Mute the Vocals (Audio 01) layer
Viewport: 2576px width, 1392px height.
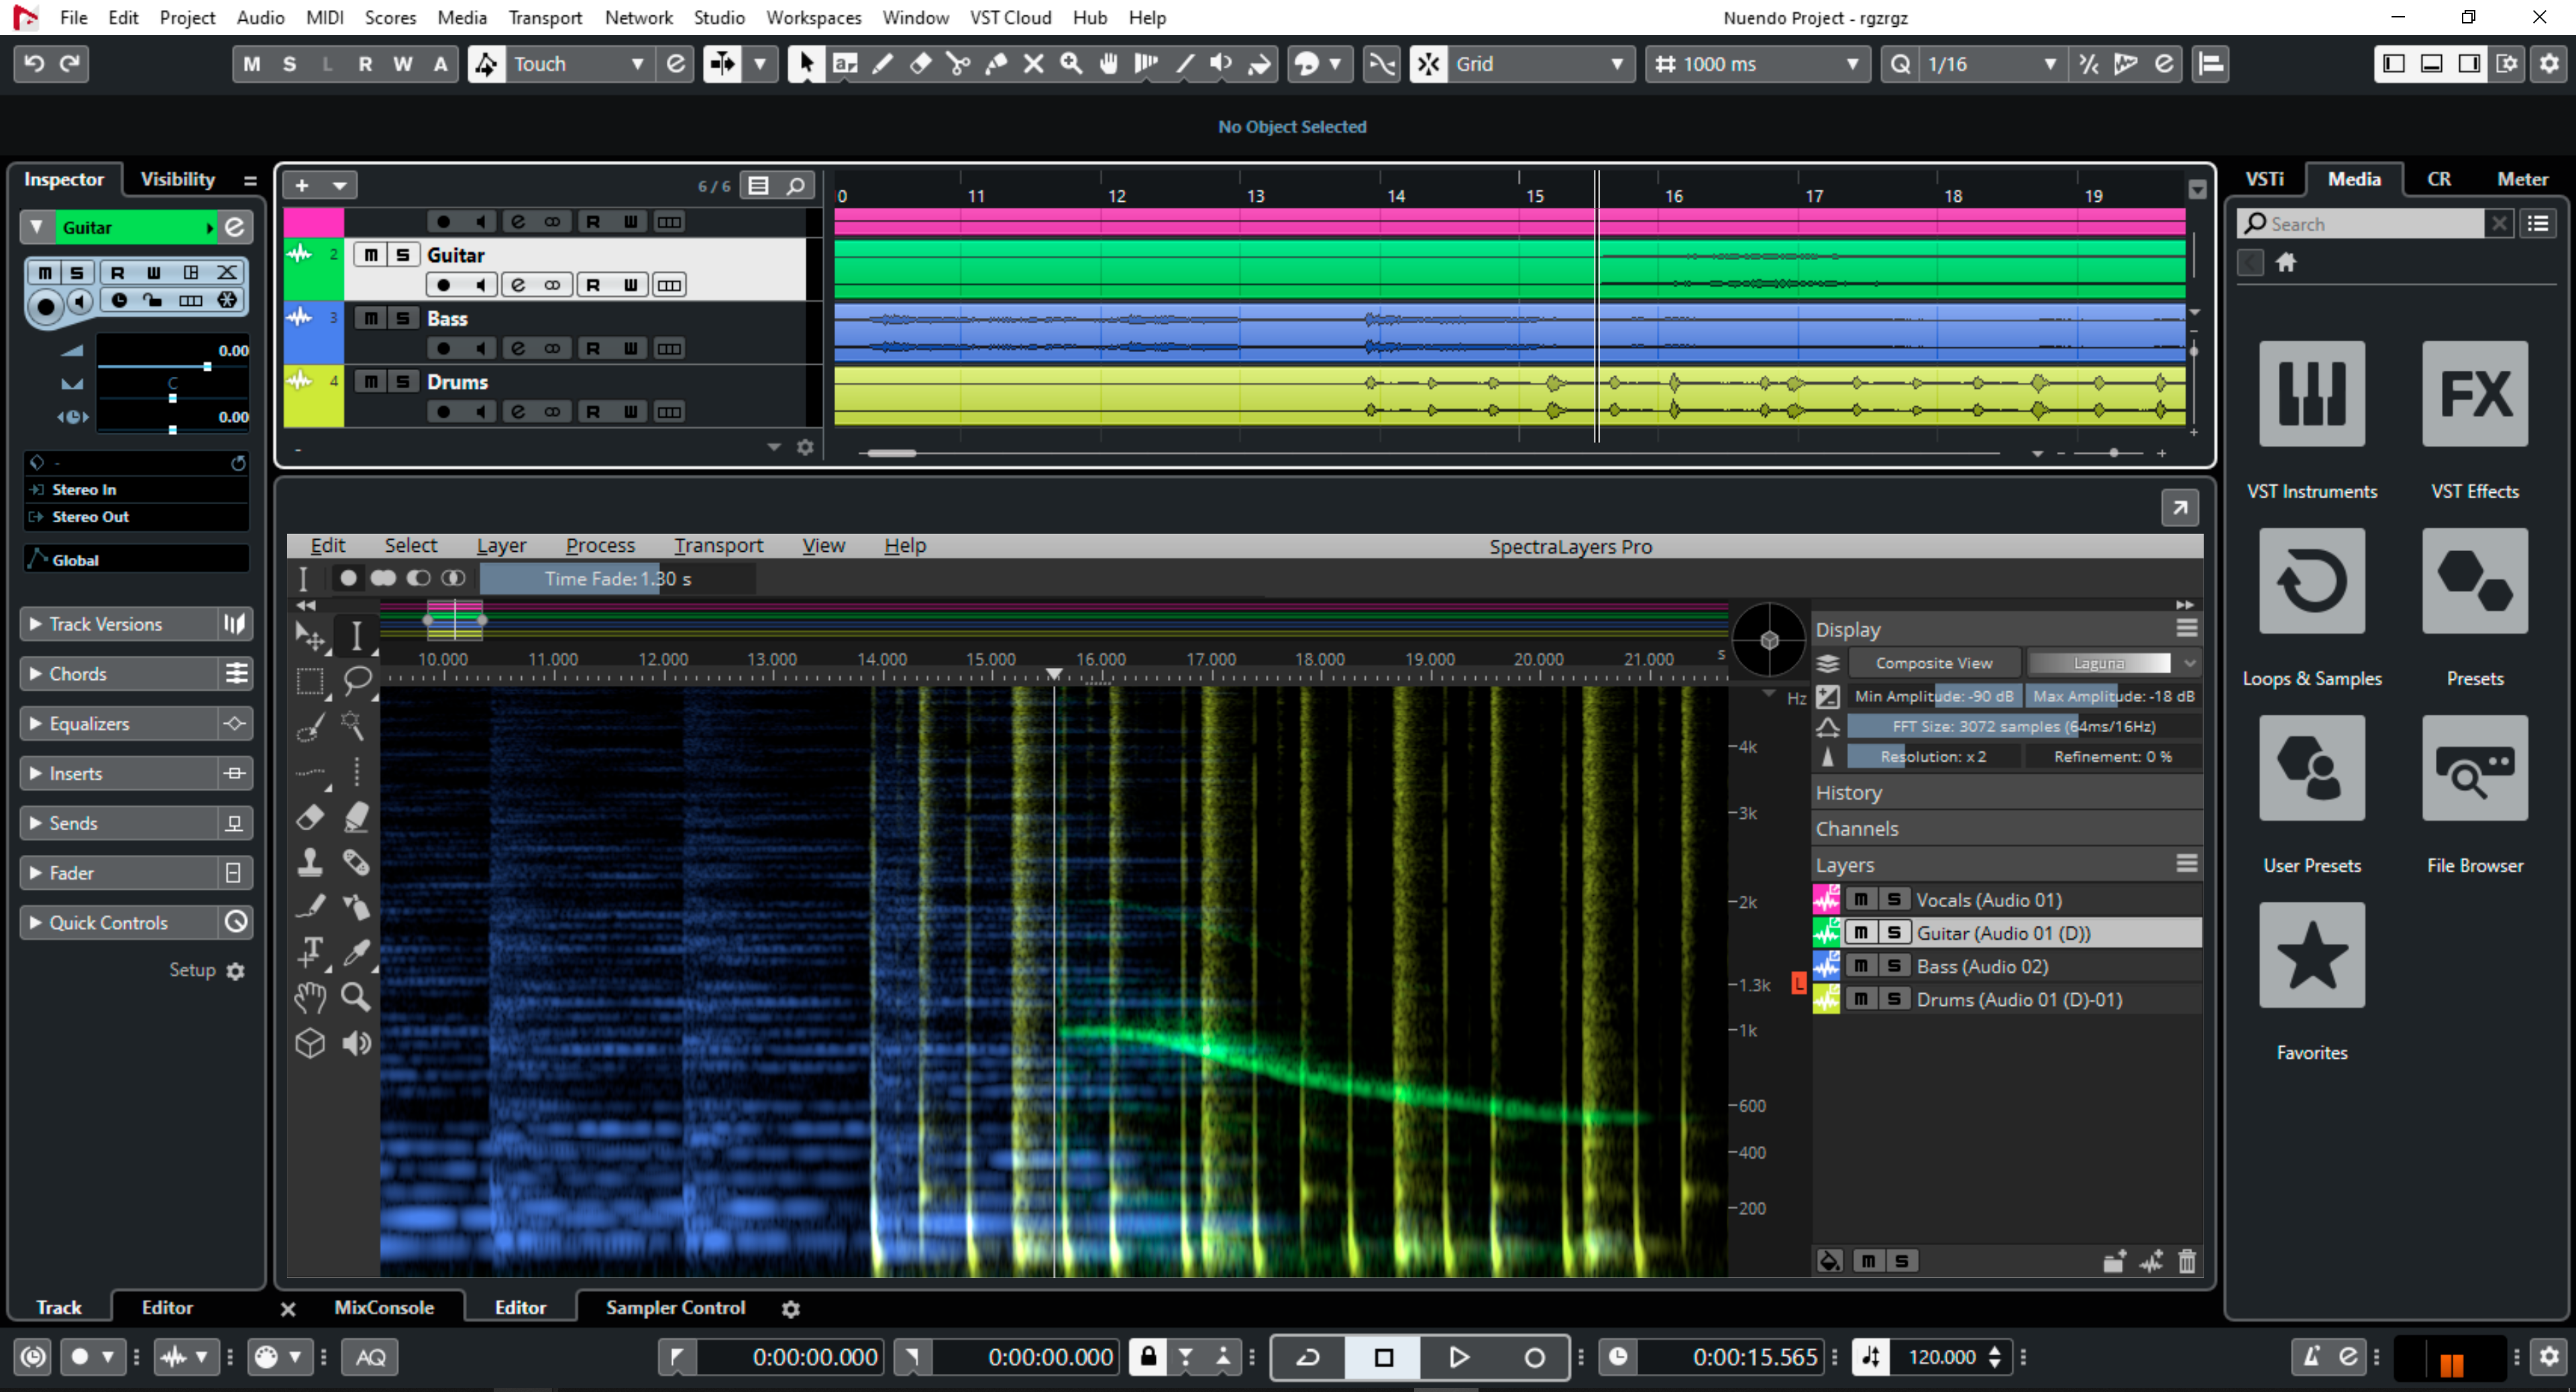[1862, 899]
